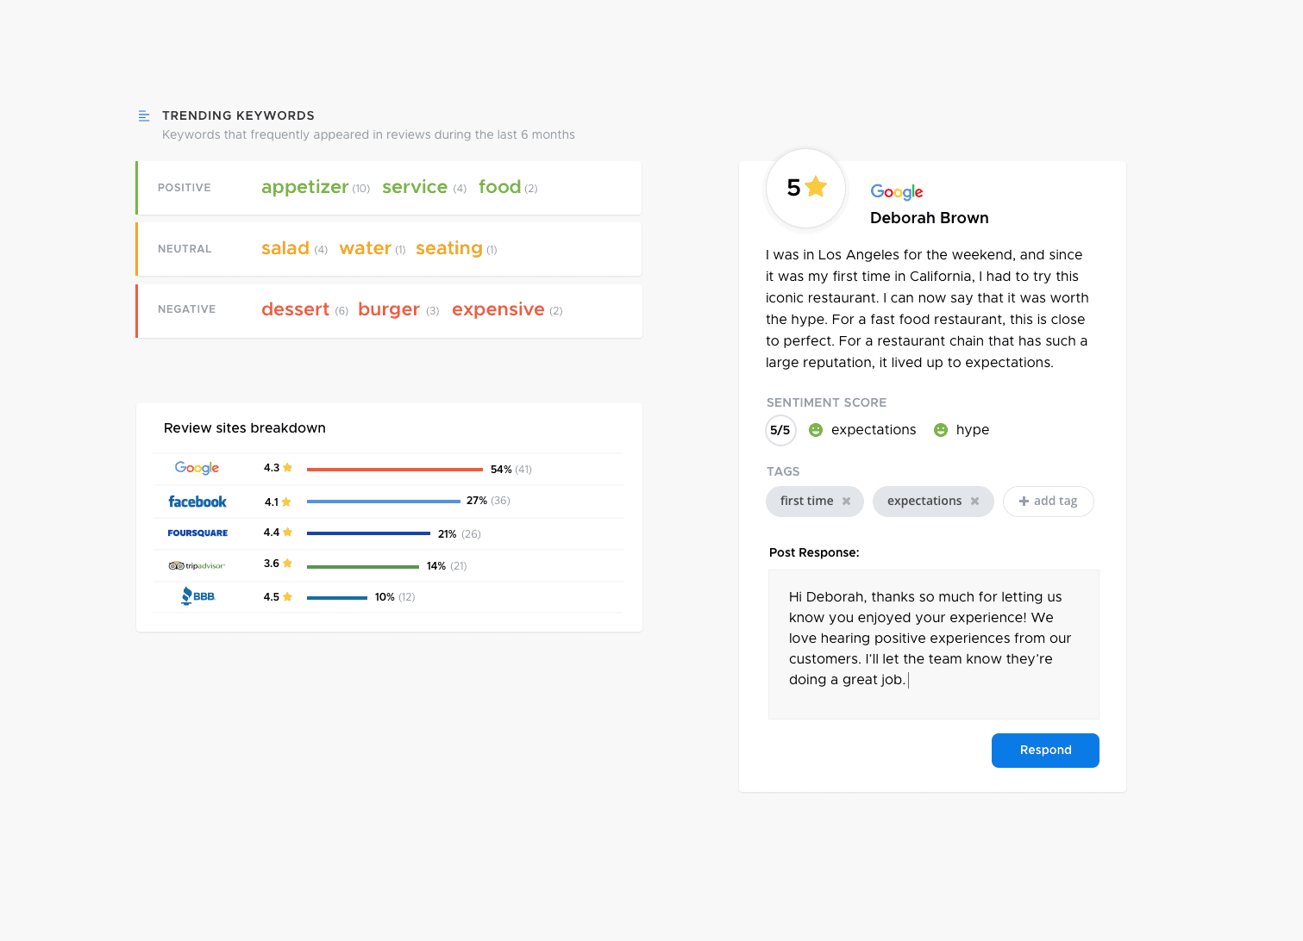The width and height of the screenshot is (1303, 941).
Task: Click the 5-star rating badge on the review
Action: [x=805, y=188]
